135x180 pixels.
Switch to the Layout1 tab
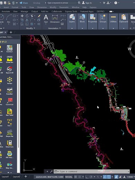click(x=5, y=177)
